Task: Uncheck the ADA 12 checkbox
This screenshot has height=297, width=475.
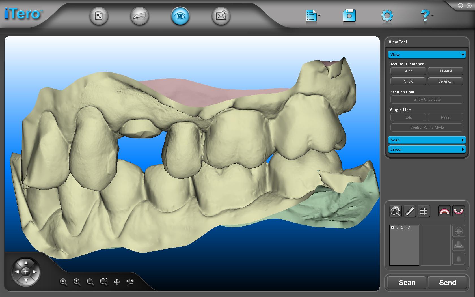Action: point(393,227)
